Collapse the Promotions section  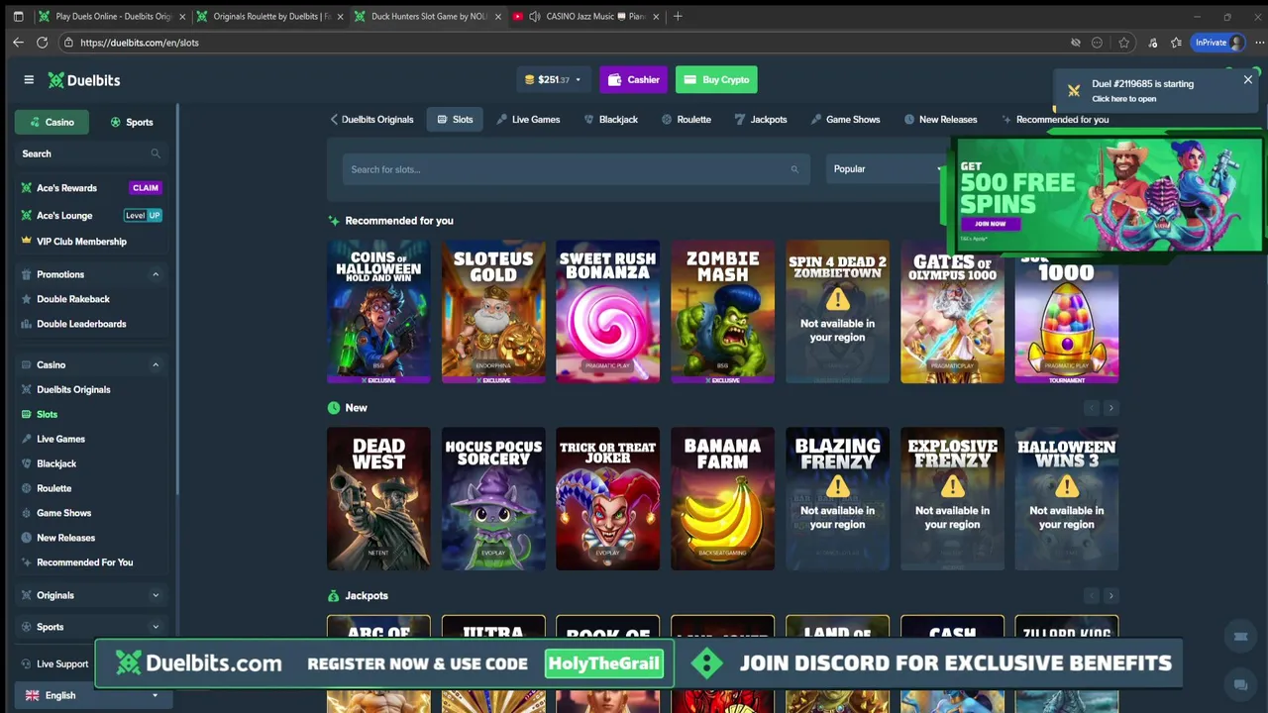(156, 274)
